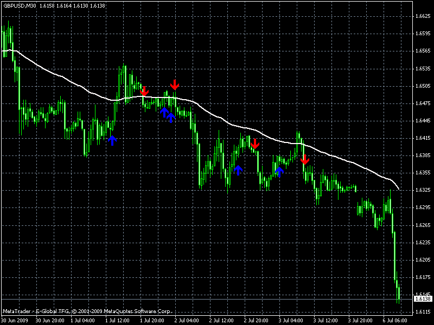Click the 30 Jun 2009 date label
This screenshot has width=434, height=325.
(15, 321)
